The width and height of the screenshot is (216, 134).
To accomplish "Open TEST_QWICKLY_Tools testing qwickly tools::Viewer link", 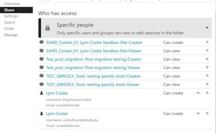I will coord(93,85).
